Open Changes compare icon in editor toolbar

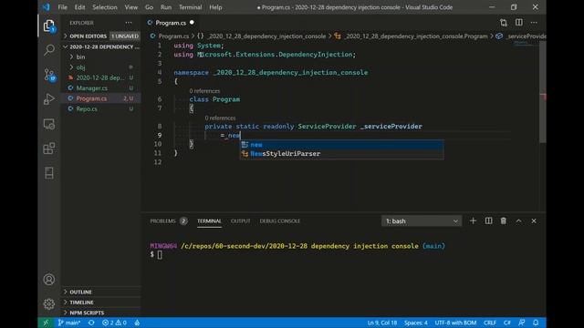click(504, 23)
